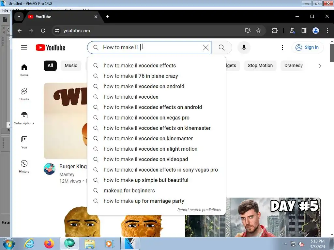This screenshot has height=250, width=334.
Task: Open Chrome three-dot menu
Action: tap(327, 31)
